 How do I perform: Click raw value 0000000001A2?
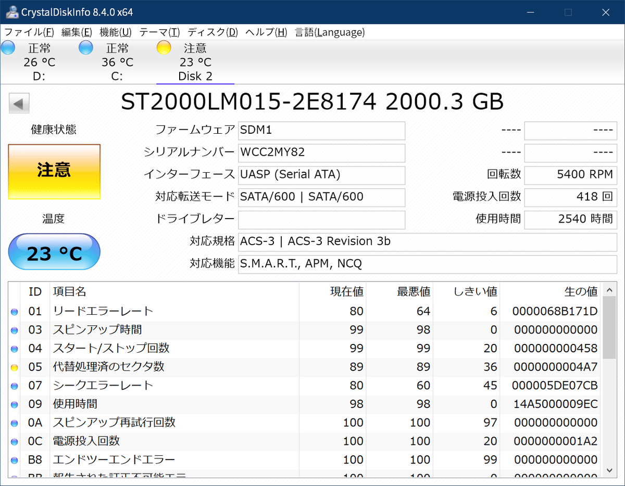click(556, 441)
